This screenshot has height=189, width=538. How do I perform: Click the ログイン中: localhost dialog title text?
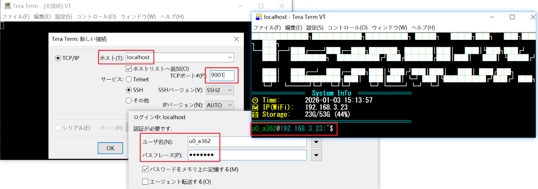(159, 117)
